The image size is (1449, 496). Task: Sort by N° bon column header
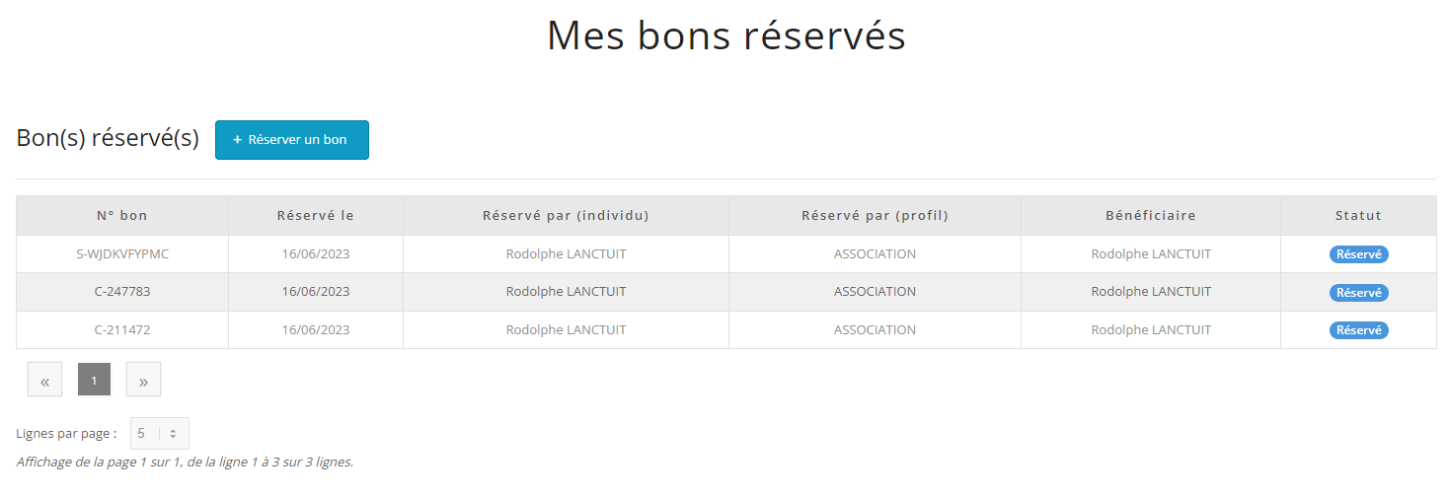122,215
